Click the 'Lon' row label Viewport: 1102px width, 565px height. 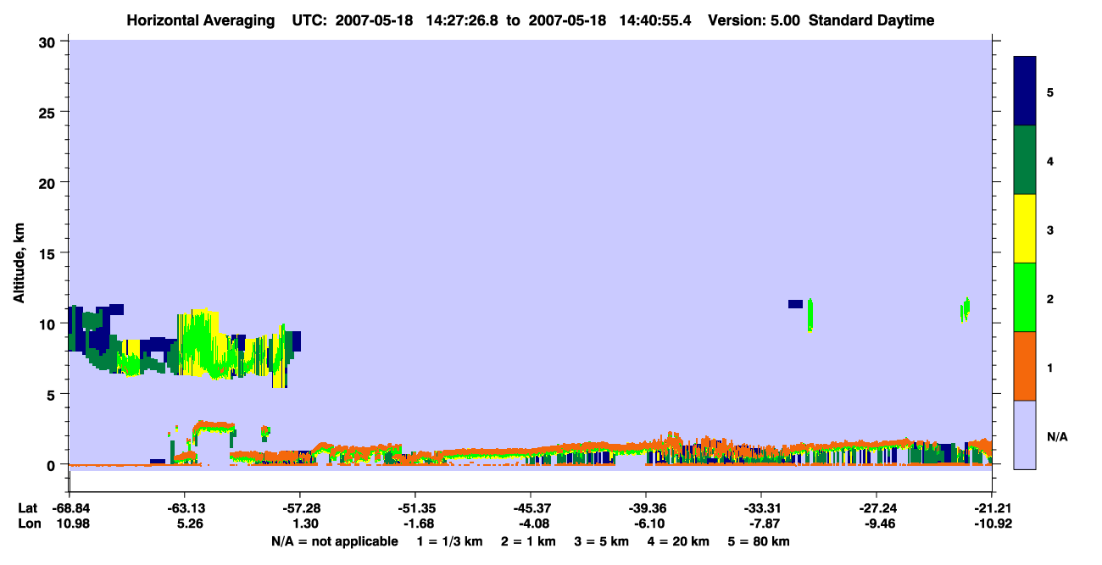[x=29, y=523]
